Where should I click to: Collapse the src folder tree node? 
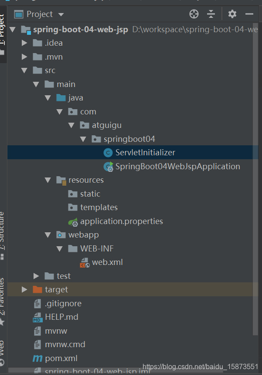(24, 70)
